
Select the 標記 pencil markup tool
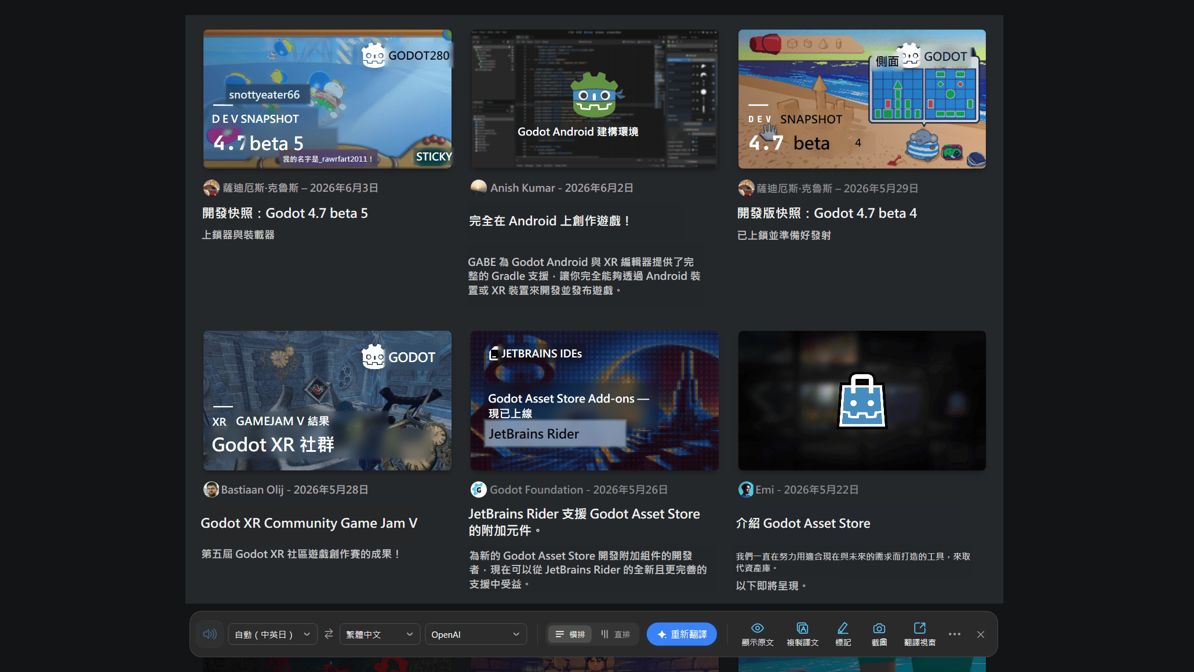[843, 634]
